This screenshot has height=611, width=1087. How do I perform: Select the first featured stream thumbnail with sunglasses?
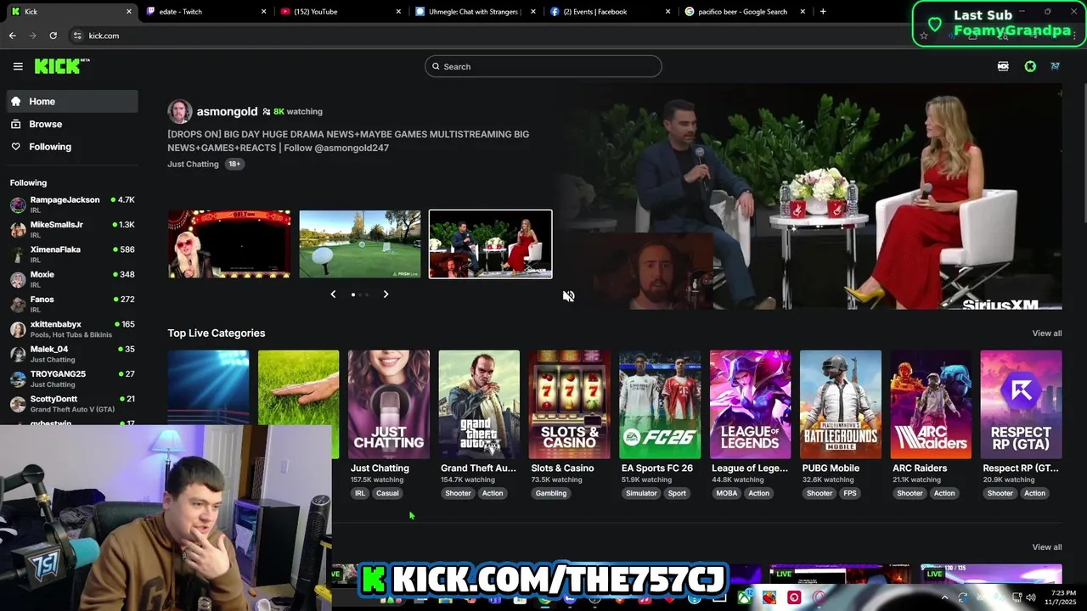coord(229,244)
